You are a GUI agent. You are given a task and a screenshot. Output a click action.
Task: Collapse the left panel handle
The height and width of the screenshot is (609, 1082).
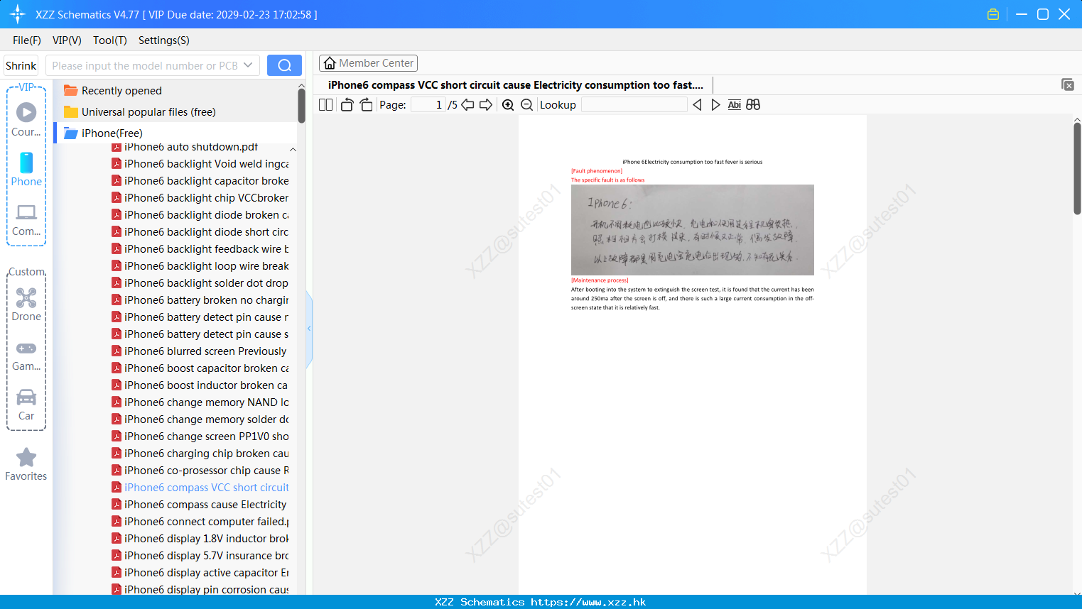click(309, 329)
